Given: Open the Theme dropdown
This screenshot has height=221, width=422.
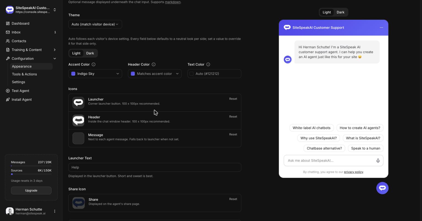Looking at the screenshot, I should pos(95,24).
